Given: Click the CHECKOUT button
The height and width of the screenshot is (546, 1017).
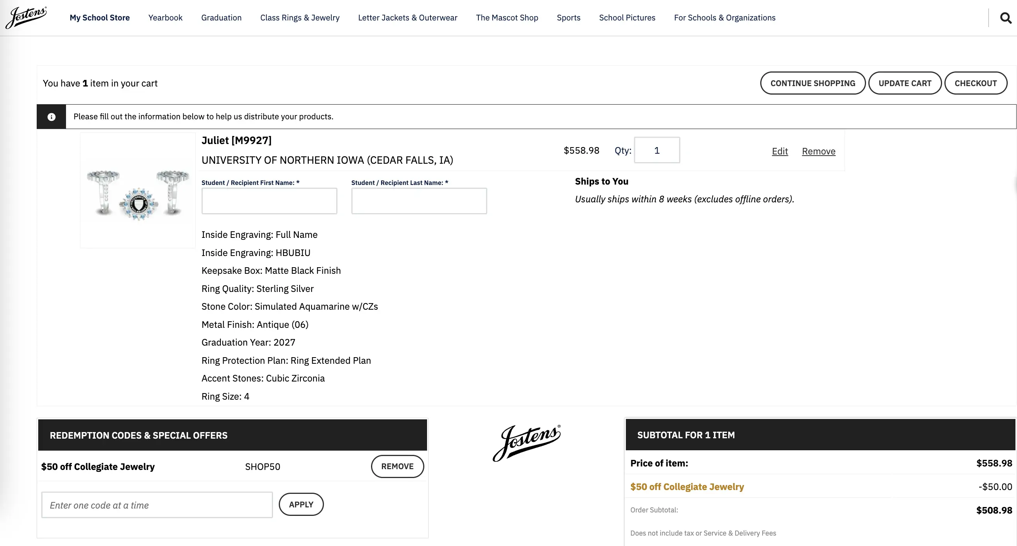Looking at the screenshot, I should (x=976, y=83).
